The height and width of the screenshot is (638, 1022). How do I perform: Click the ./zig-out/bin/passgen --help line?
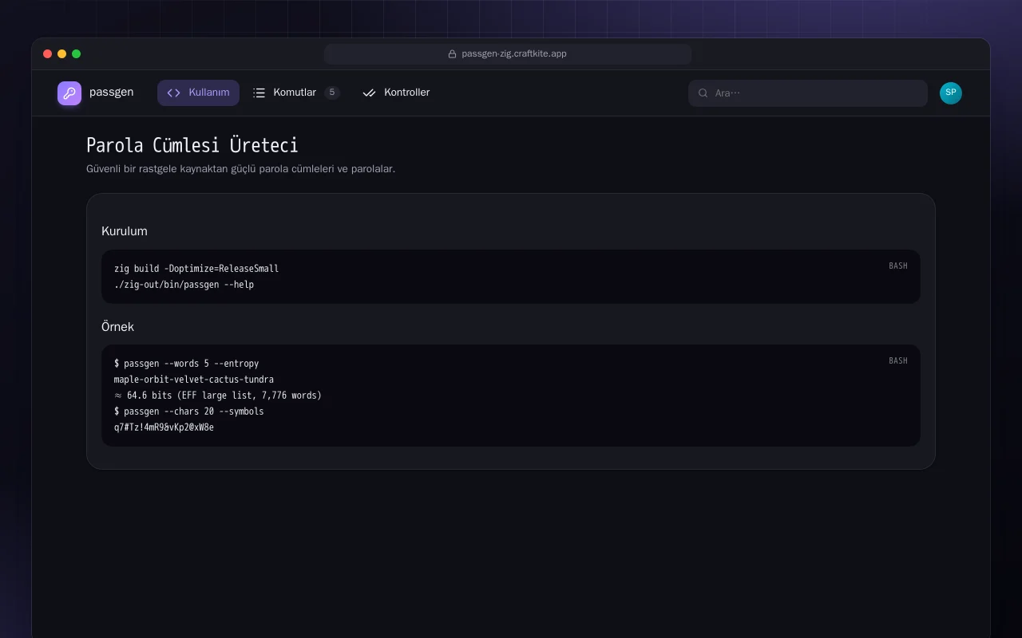tap(184, 285)
